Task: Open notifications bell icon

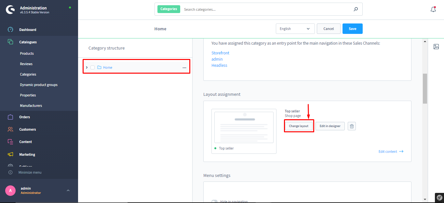Action: (x=433, y=9)
